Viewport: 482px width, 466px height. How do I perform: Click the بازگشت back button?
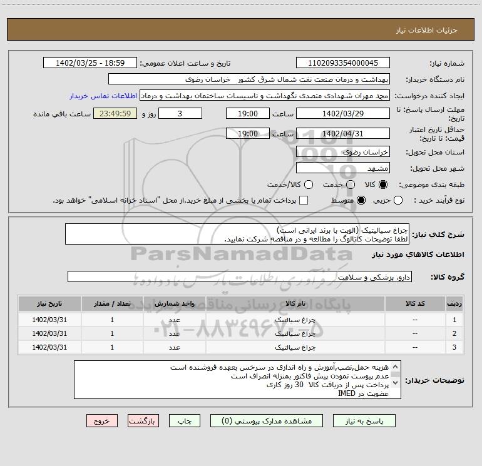pyautogui.click(x=143, y=421)
